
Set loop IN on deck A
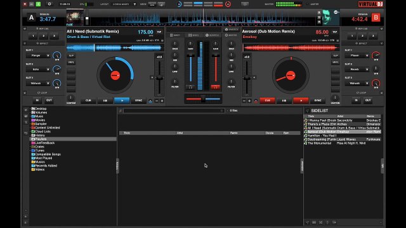pos(37,100)
